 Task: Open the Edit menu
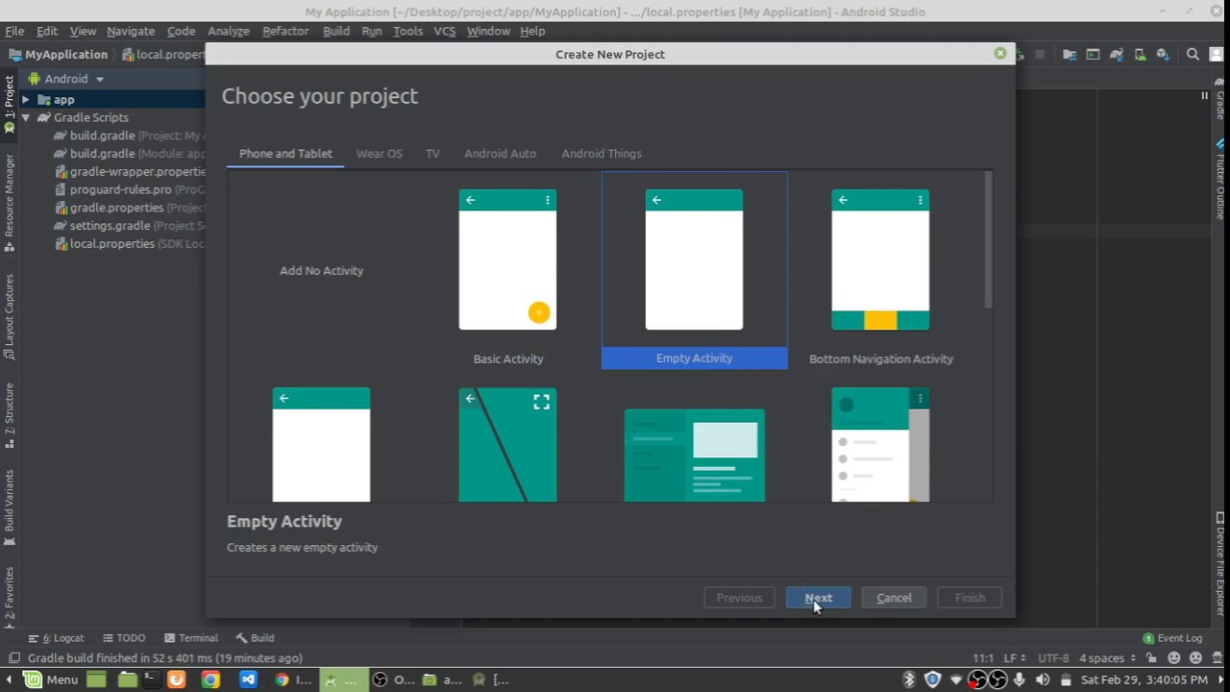click(x=46, y=31)
